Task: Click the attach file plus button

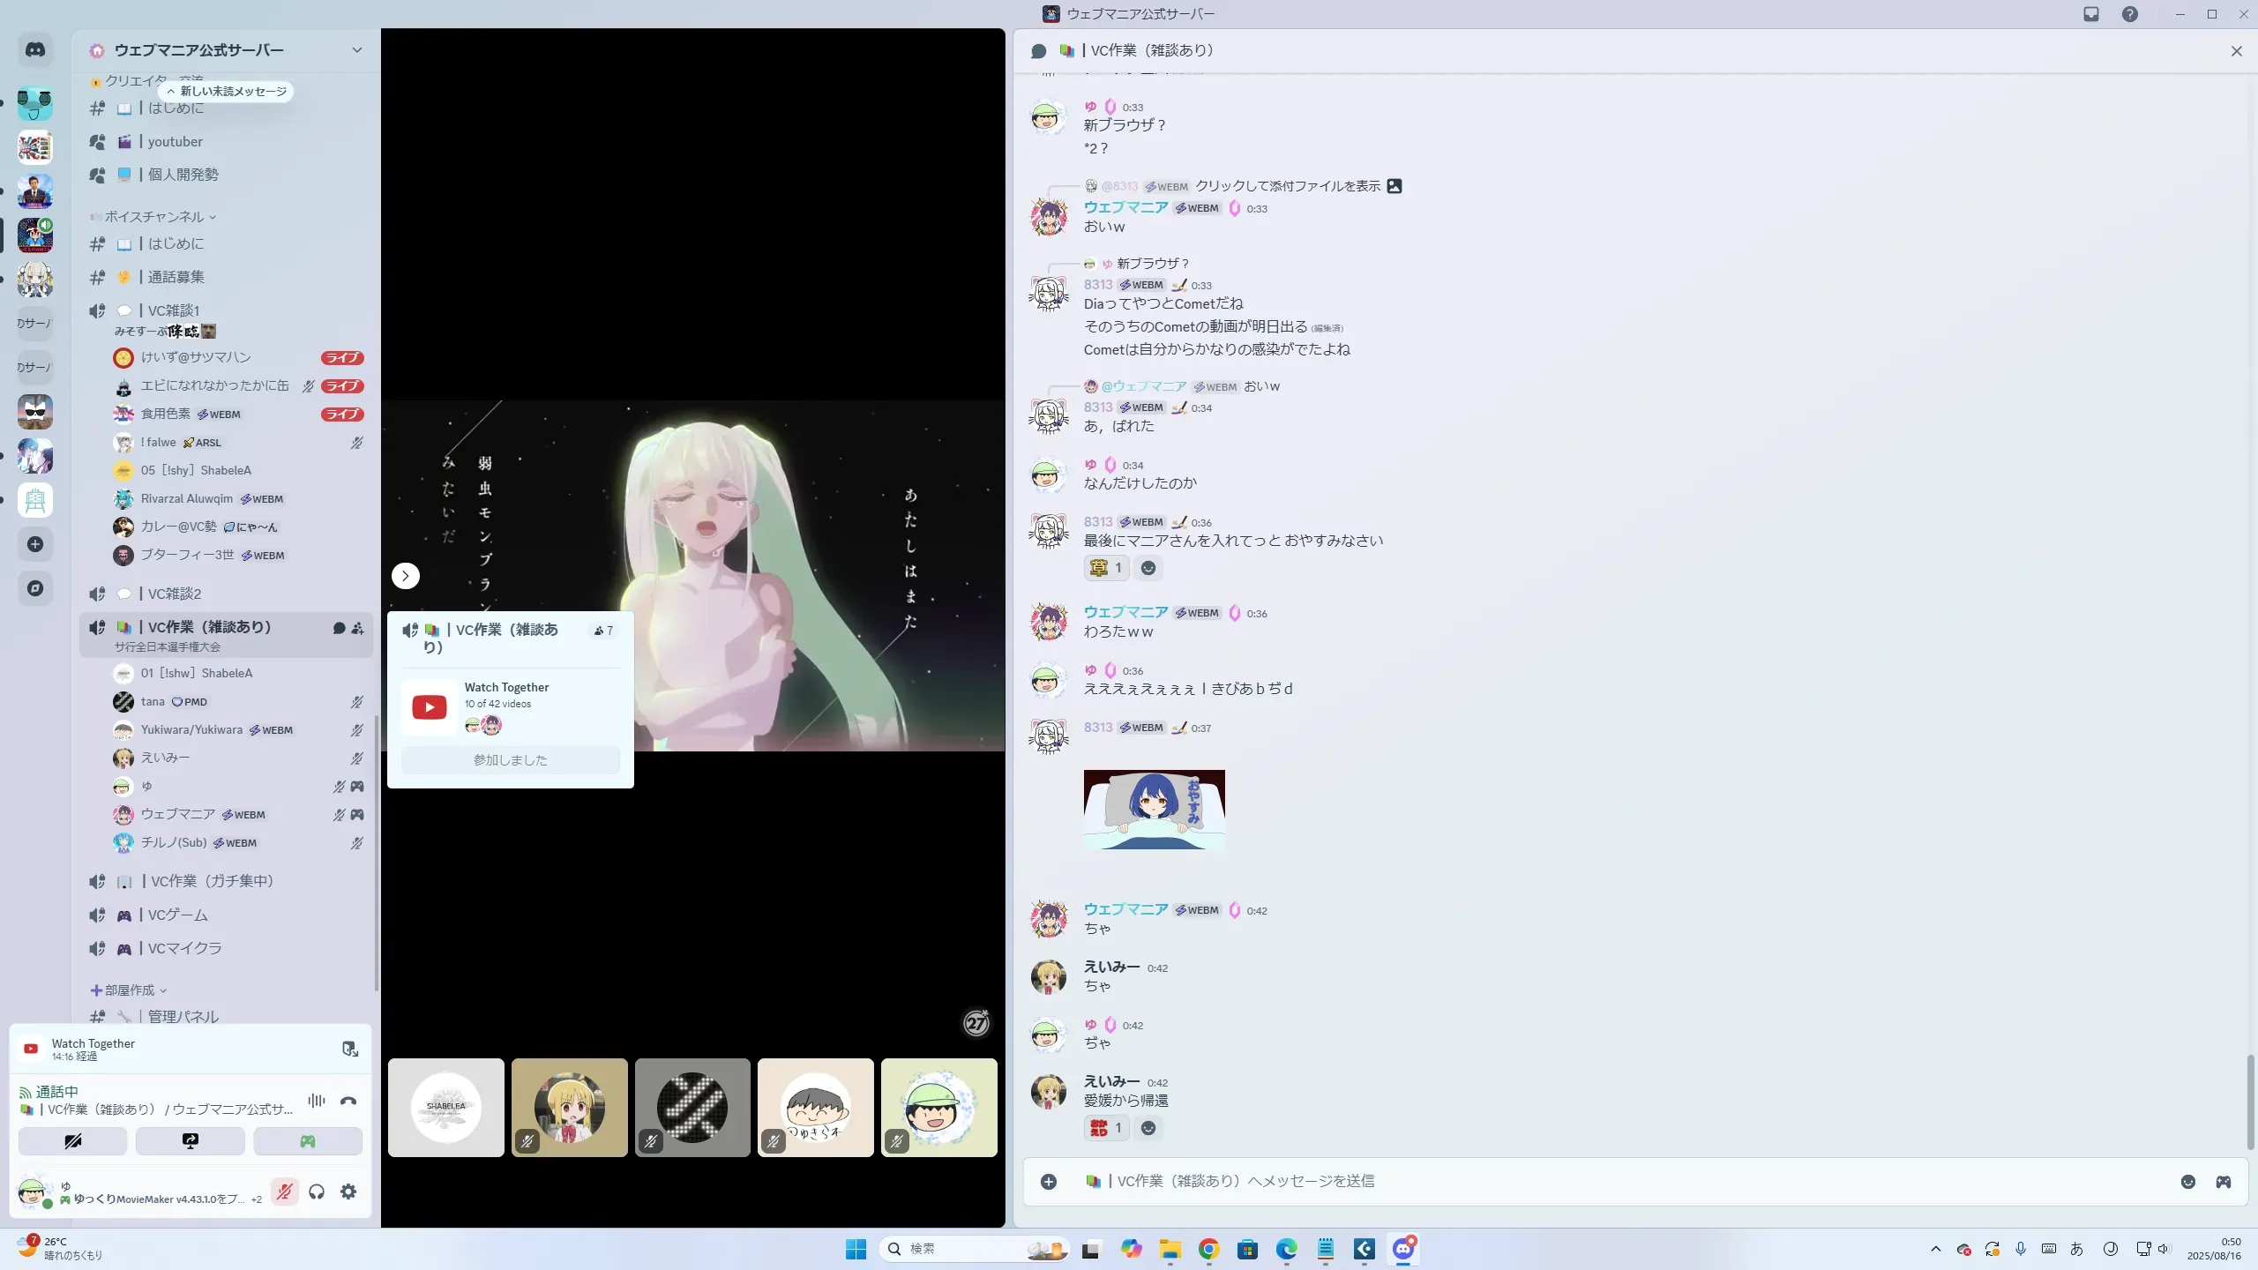Action: [x=1049, y=1182]
